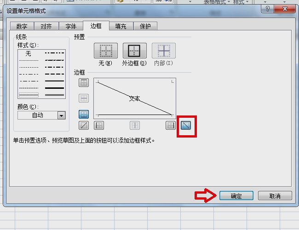Switch to the 填充 tab
This screenshot has width=299, height=230.
coord(121,26)
